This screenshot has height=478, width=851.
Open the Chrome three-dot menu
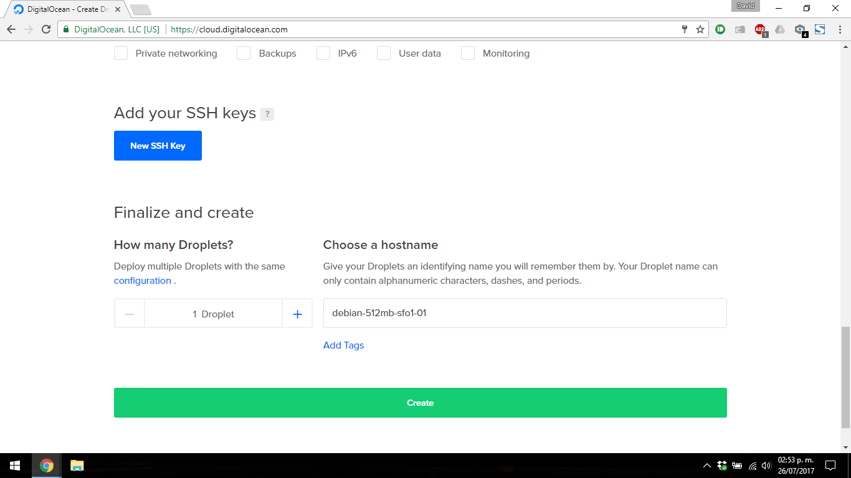click(x=839, y=29)
